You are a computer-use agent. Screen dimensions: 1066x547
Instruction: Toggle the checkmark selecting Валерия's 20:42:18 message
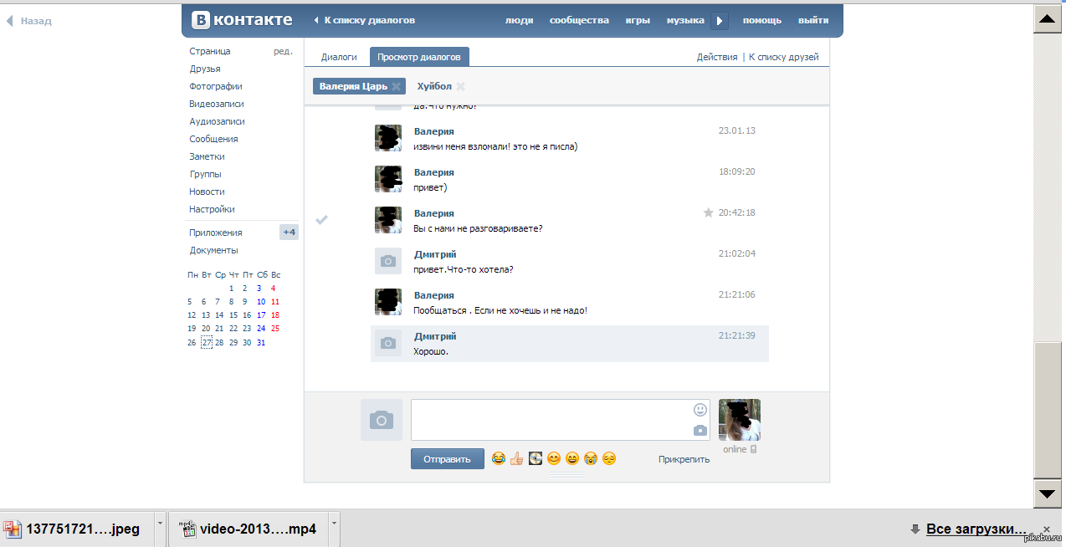point(321,219)
